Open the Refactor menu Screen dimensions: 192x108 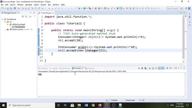(20, 5)
